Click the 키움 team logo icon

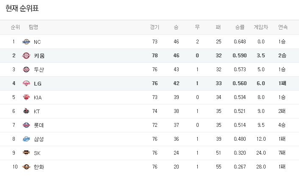(x=26, y=56)
